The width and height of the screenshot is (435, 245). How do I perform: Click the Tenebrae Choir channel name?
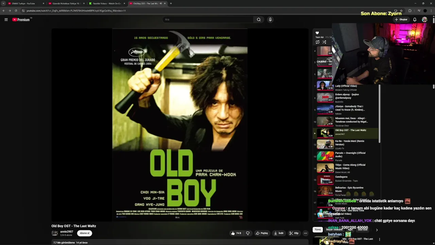[342, 126]
